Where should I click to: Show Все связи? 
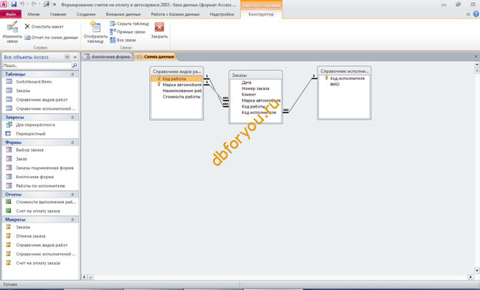click(x=123, y=40)
